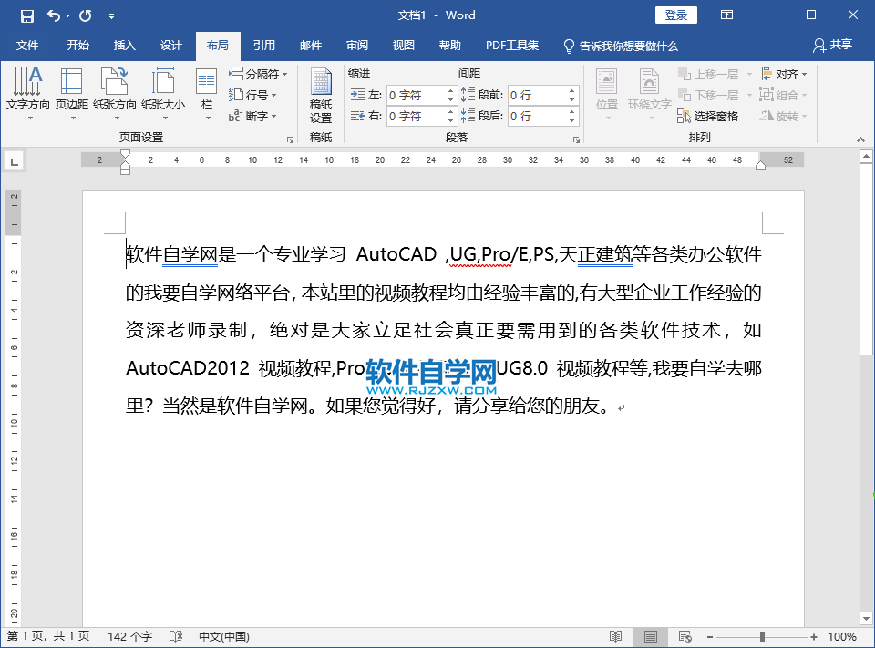Switch to Web Layout view
The height and width of the screenshot is (648, 875).
click(x=685, y=636)
